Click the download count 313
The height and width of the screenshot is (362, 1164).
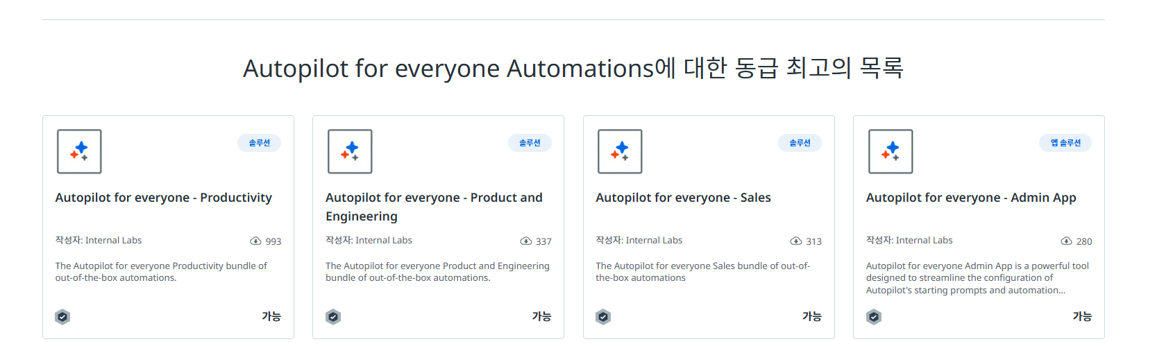click(814, 241)
